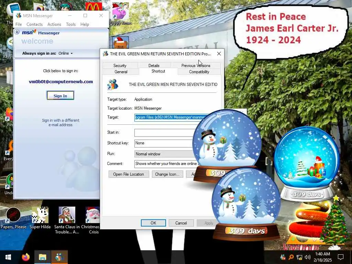Open the Actions menu in MSN Messenger

pyautogui.click(x=54, y=24)
